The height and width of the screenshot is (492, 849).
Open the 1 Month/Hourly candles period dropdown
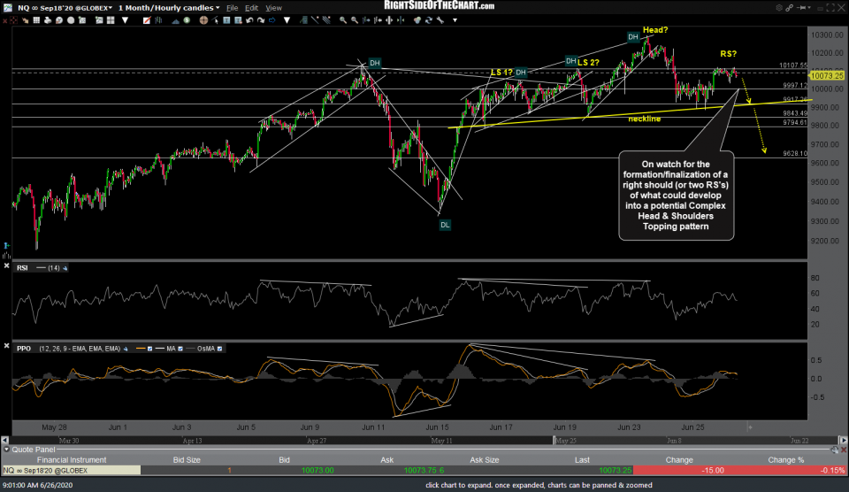coord(169,8)
